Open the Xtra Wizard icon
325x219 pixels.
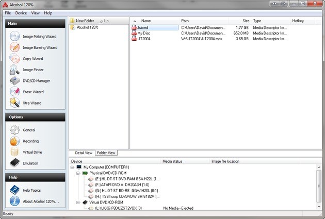14,103
